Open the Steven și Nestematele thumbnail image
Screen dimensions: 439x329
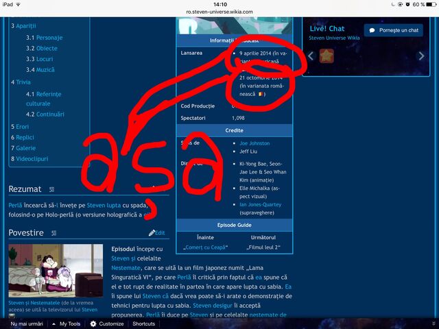coord(56,271)
